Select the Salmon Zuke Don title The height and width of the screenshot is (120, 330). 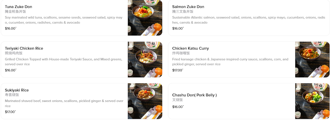[x=188, y=7]
